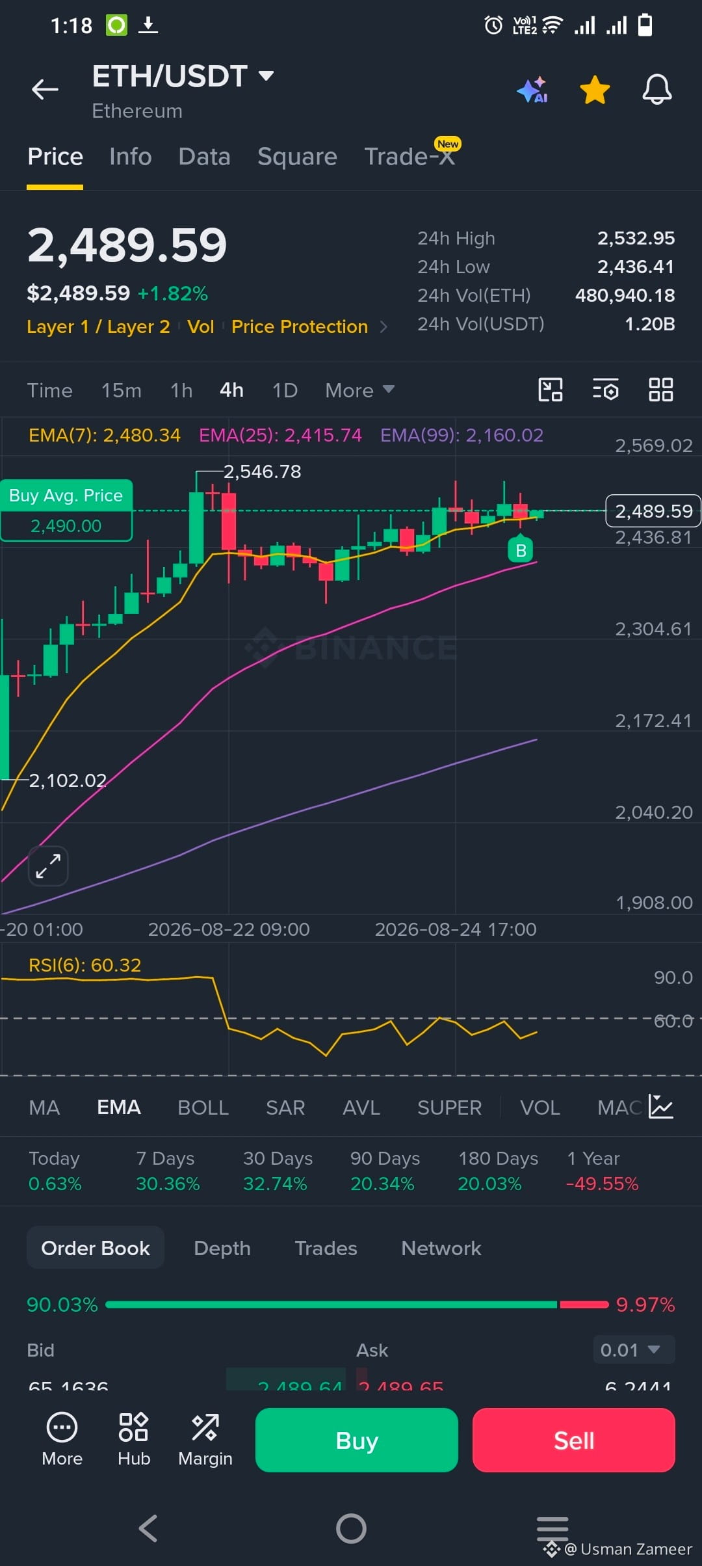
Task: Select the 15m interval
Action: coord(122,390)
